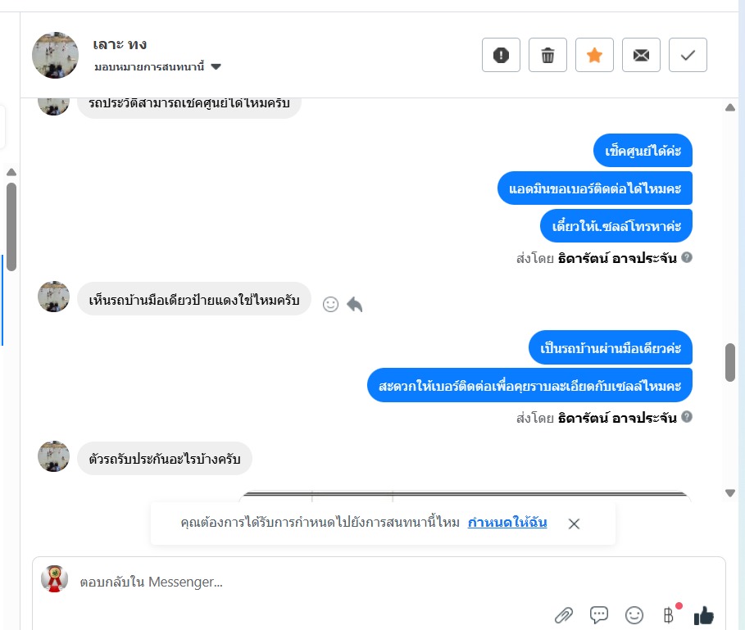Mark conversation unread with envelope icon
Screen dimensions: 745x630
[x=641, y=55]
